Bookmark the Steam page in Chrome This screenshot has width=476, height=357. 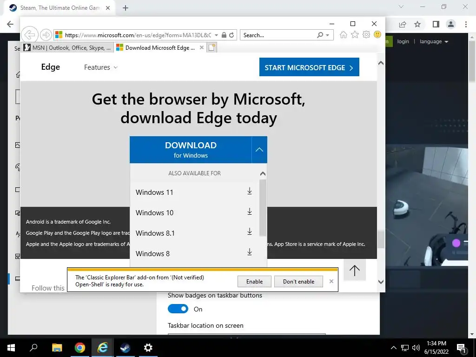[418, 24]
